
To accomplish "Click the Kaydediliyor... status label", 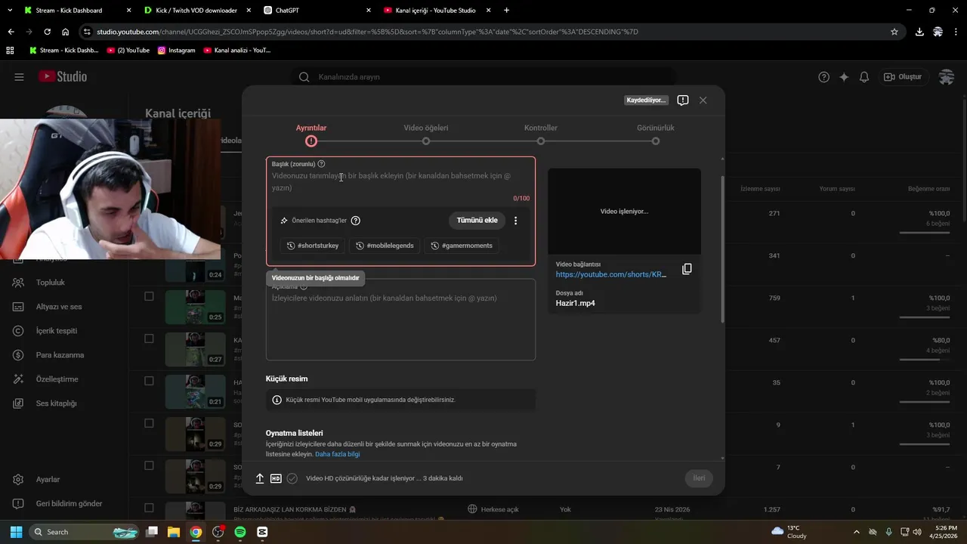I will 647,100.
